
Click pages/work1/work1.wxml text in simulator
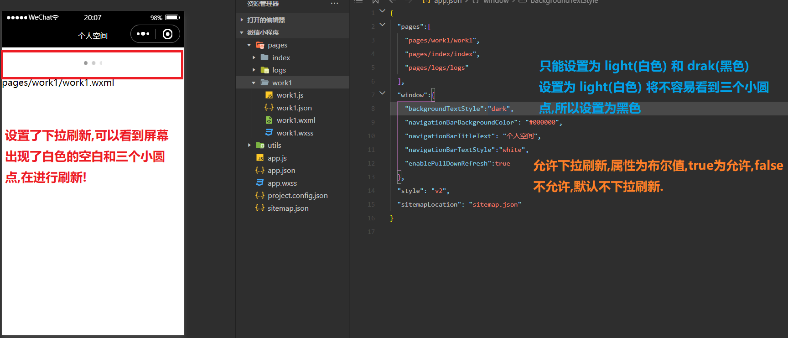(58, 83)
